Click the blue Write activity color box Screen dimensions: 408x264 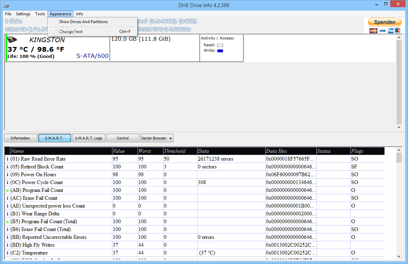tap(220, 51)
